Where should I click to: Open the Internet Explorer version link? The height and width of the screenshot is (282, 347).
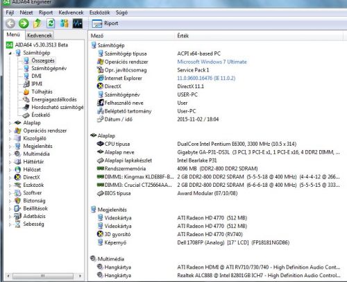206,78
